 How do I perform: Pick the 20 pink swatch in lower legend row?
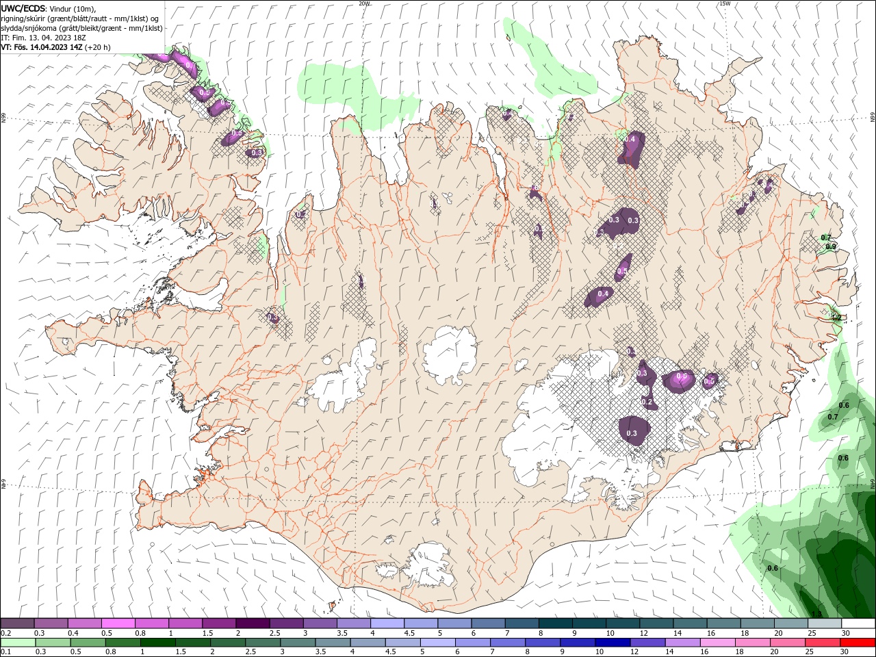[787, 643]
